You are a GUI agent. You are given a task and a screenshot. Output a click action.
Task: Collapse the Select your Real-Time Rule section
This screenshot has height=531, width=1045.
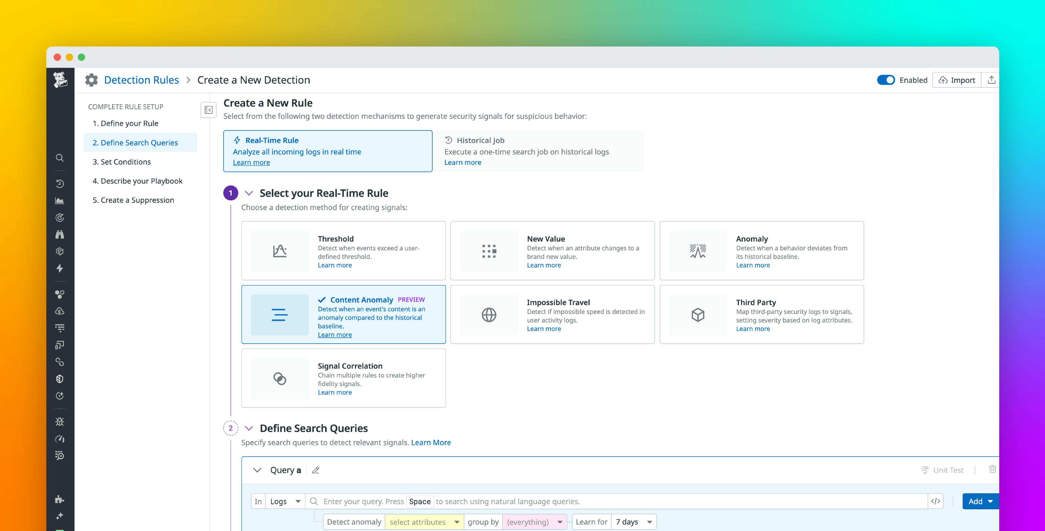tap(249, 193)
